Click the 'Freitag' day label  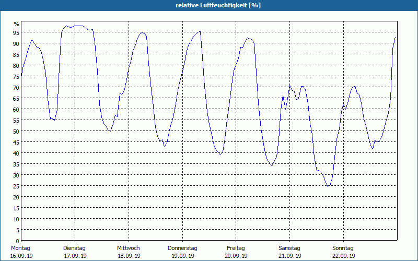tap(236, 248)
